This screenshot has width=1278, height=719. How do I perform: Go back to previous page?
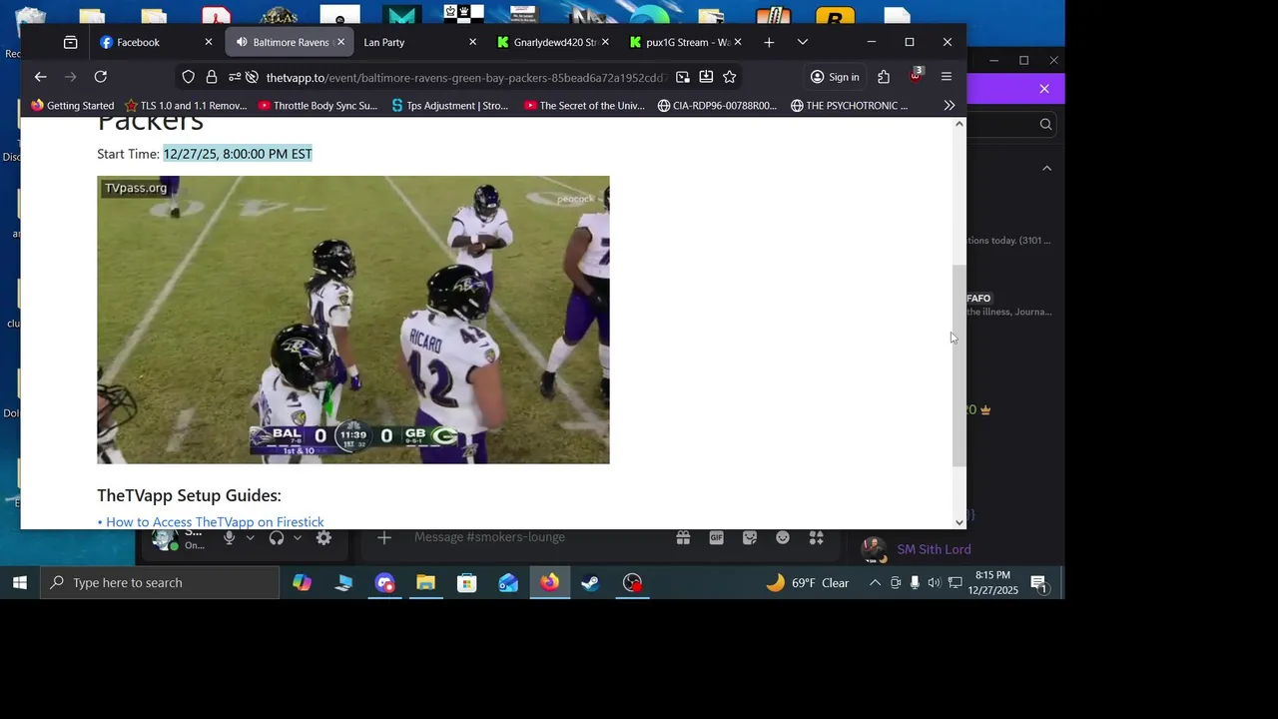click(40, 77)
